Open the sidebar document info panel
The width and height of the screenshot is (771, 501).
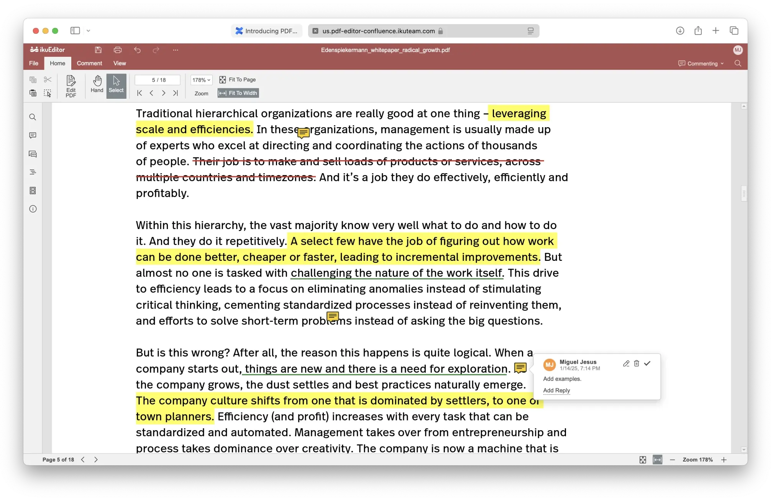coord(33,209)
